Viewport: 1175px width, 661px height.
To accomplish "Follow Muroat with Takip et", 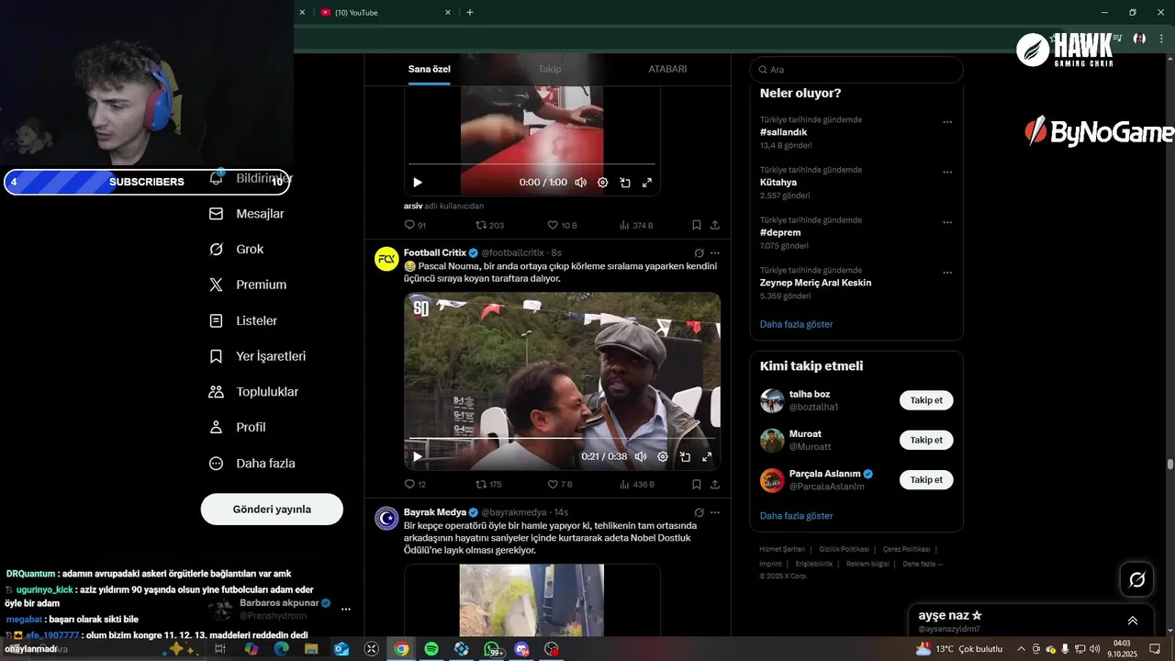I will [x=926, y=440].
